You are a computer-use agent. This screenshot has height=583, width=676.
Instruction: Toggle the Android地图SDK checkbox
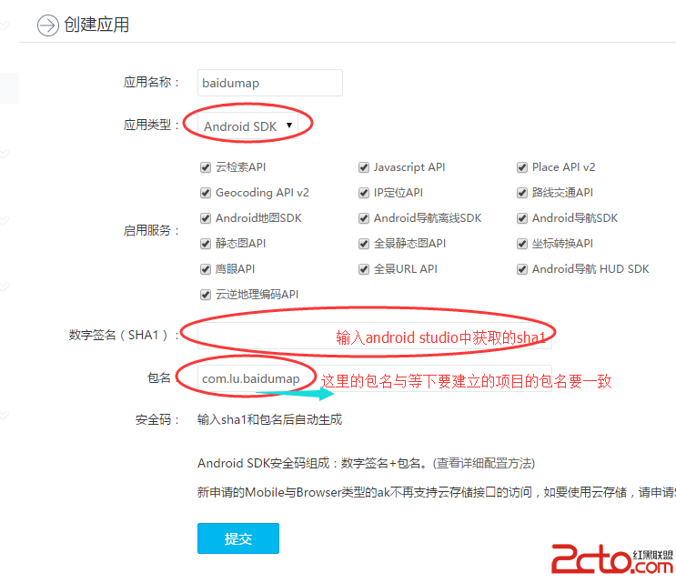(206, 218)
